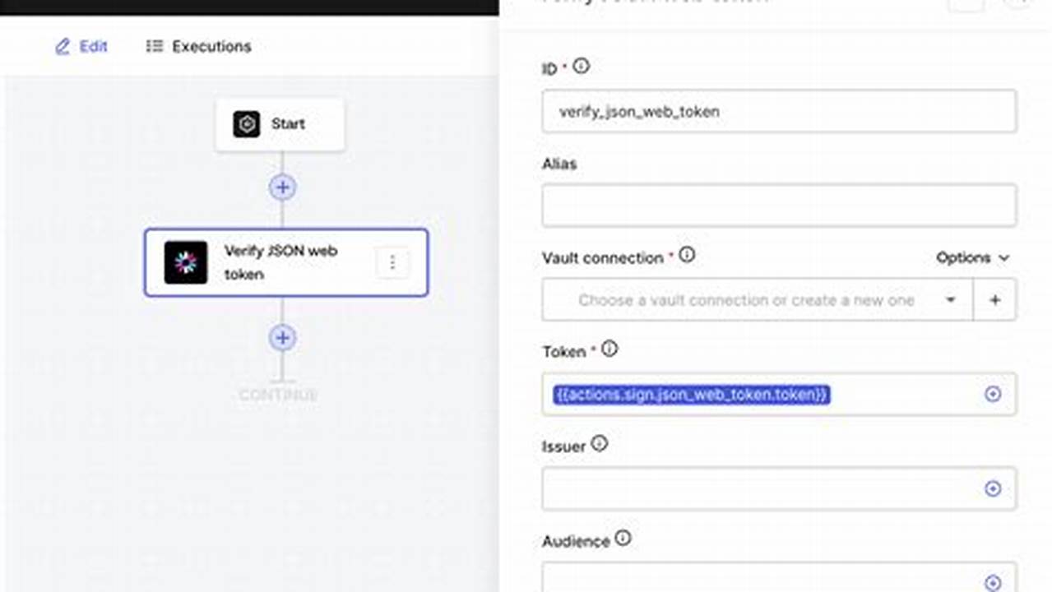Open the Options dropdown for Vault connection
Viewport: 1052px width, 592px height.
click(x=973, y=257)
